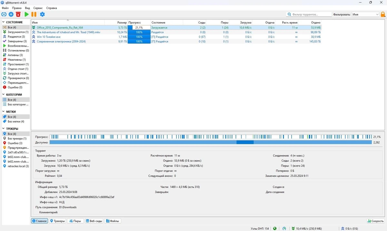387x231 pixels.
Task: Collapse the МЕТКИ section
Action: (4, 112)
